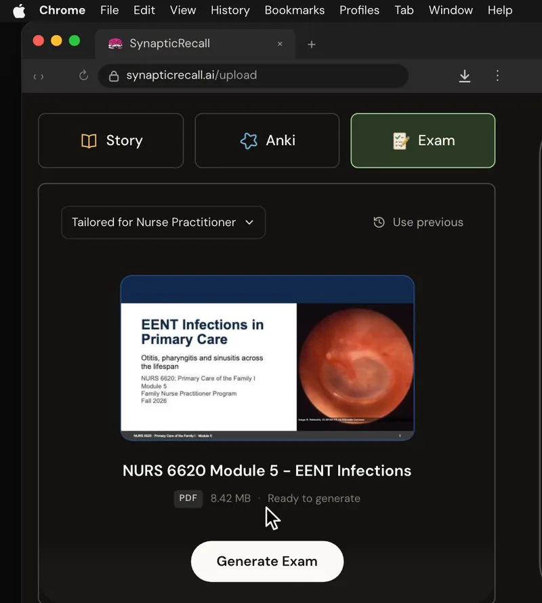Click the padlock site info icon
This screenshot has width=542, height=603.
pos(114,76)
